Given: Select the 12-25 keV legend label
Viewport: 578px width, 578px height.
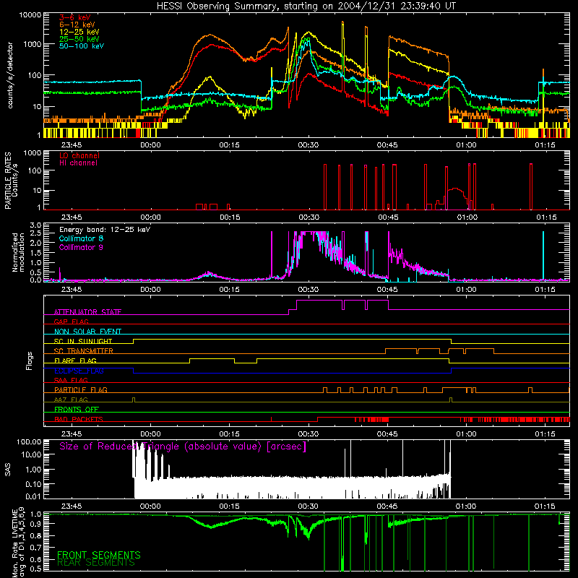Looking at the screenshot, I should click(x=79, y=32).
